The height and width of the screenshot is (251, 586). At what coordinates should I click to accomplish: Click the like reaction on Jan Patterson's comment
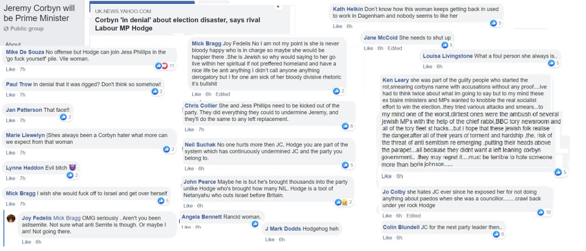pyautogui.click(x=64, y=117)
